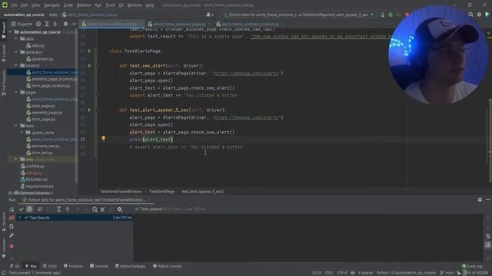Open the File menu
This screenshot has width=492, height=276.
[x=14, y=5]
